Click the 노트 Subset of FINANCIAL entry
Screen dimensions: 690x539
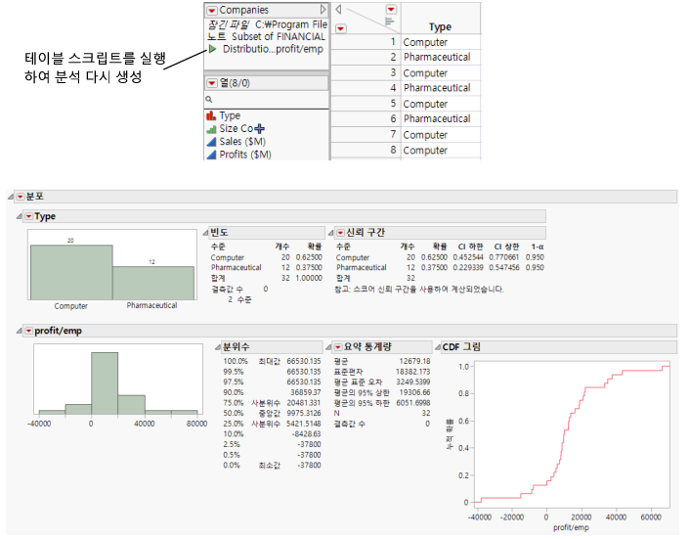click(x=266, y=36)
